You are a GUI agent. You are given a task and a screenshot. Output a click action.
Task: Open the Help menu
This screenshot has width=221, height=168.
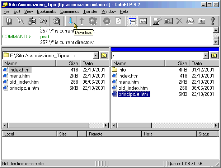click(x=124, y=11)
